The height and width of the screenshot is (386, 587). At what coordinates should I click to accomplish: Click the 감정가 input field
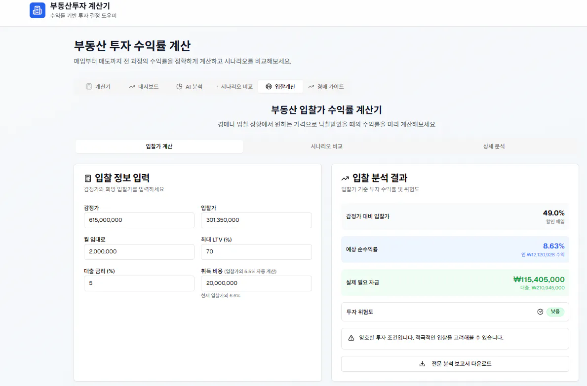(x=139, y=220)
